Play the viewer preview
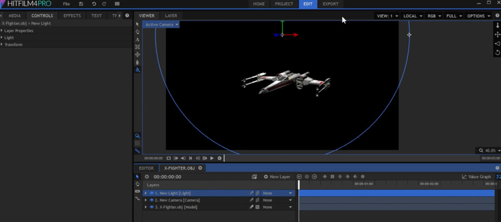Image resolution: width=501 pixels, height=222 pixels. coord(212,158)
